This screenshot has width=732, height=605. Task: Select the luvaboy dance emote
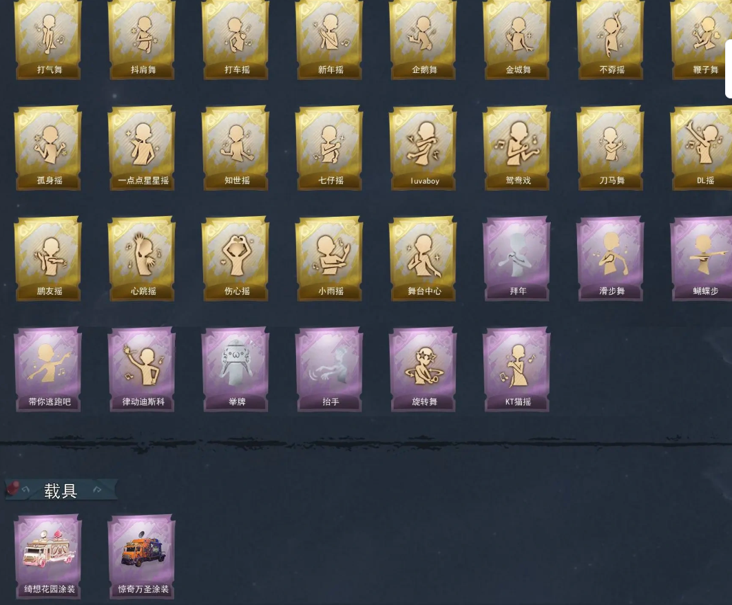tap(423, 148)
